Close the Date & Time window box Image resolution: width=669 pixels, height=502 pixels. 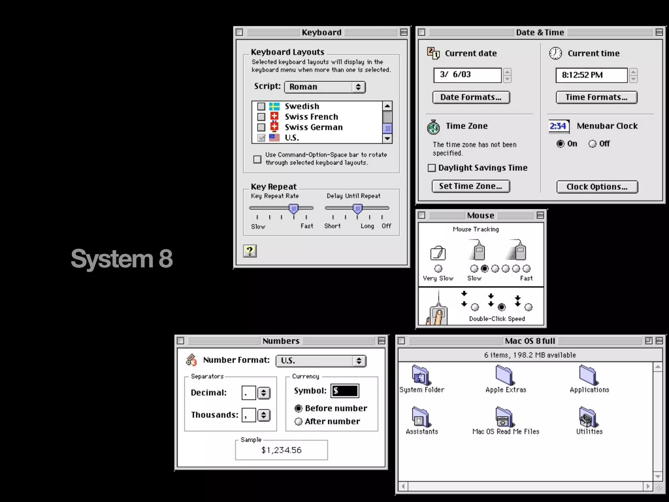click(422, 32)
